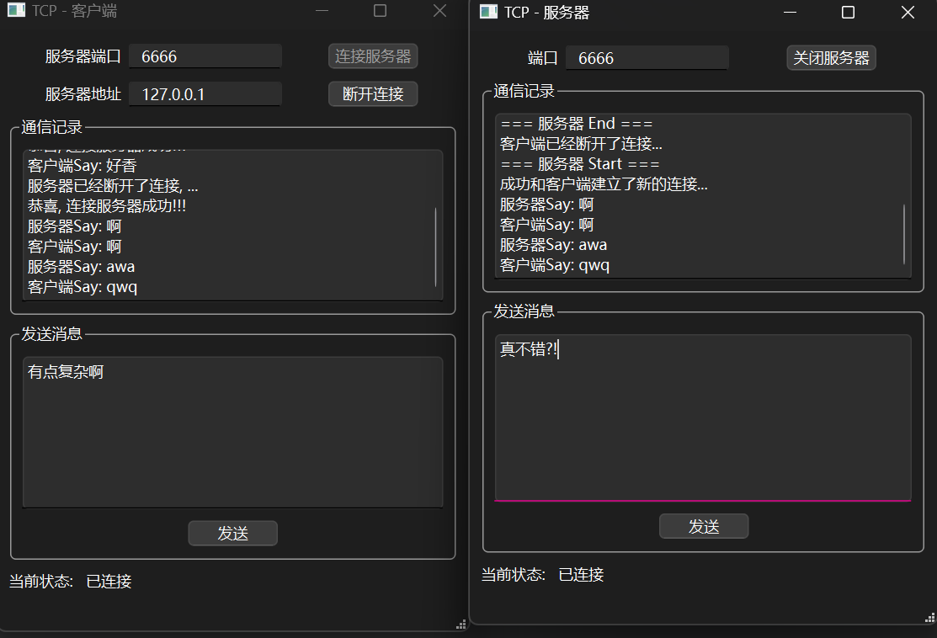Focus the 服务器端口 field showing 6666
This screenshot has height=638, width=937.
click(x=205, y=56)
